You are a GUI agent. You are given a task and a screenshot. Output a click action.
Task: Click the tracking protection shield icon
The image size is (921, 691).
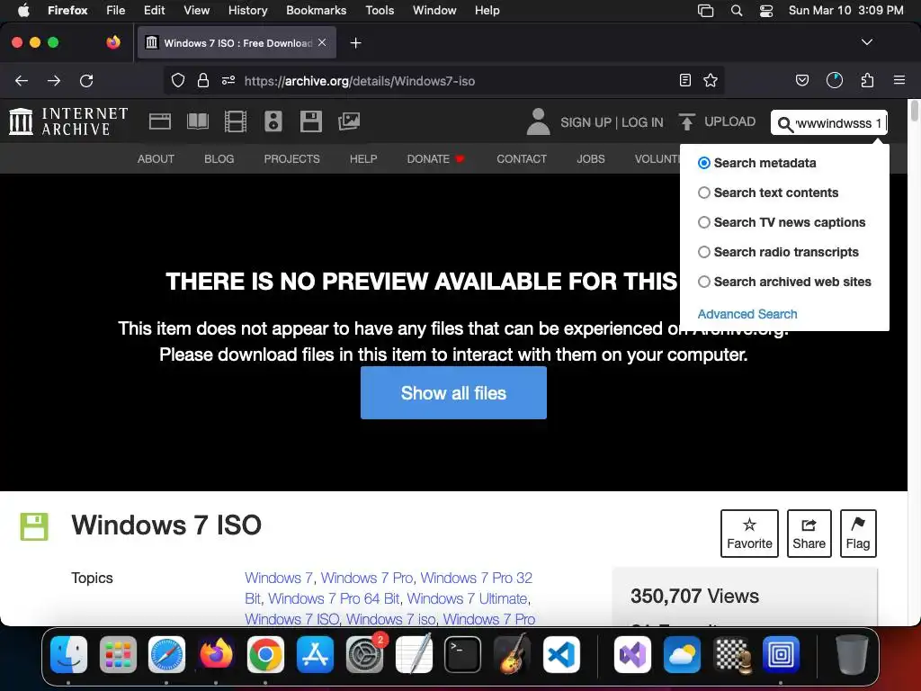click(178, 80)
